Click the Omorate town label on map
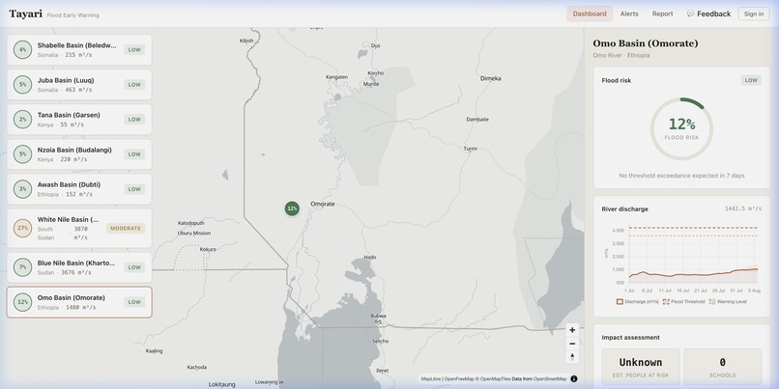Viewport: 779px width, 389px height. click(x=323, y=204)
